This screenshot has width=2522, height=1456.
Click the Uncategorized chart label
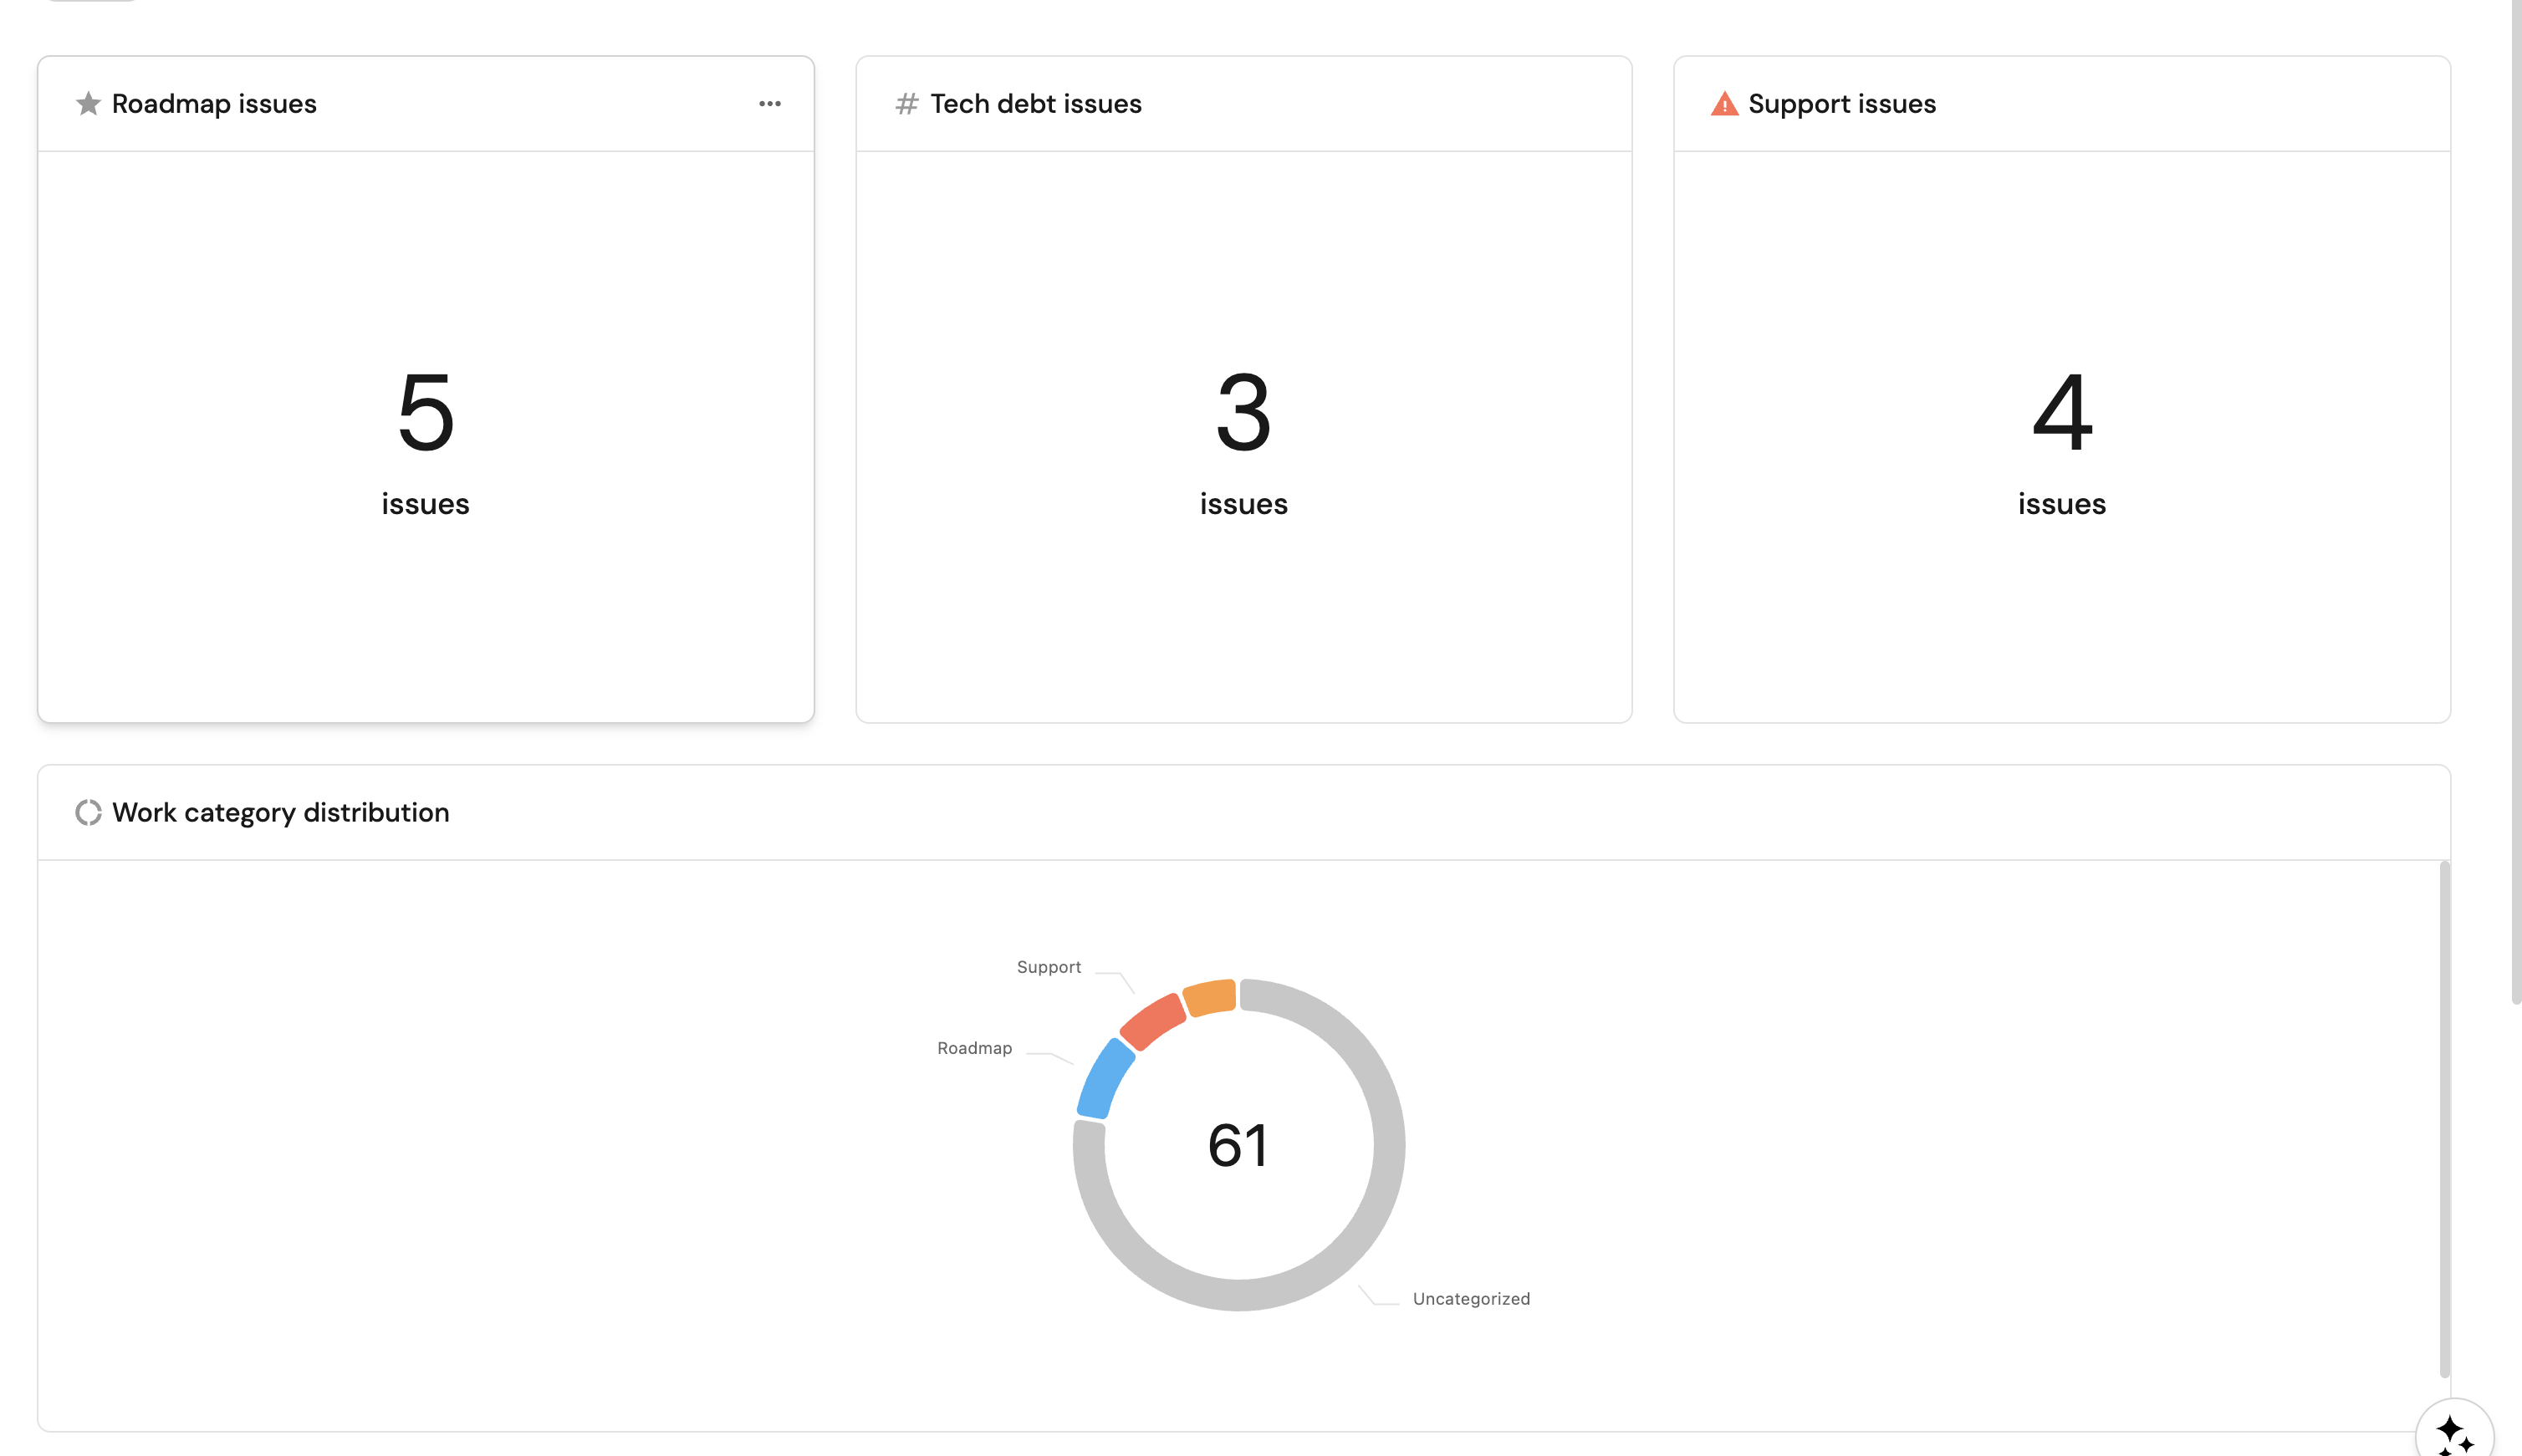1471,1299
